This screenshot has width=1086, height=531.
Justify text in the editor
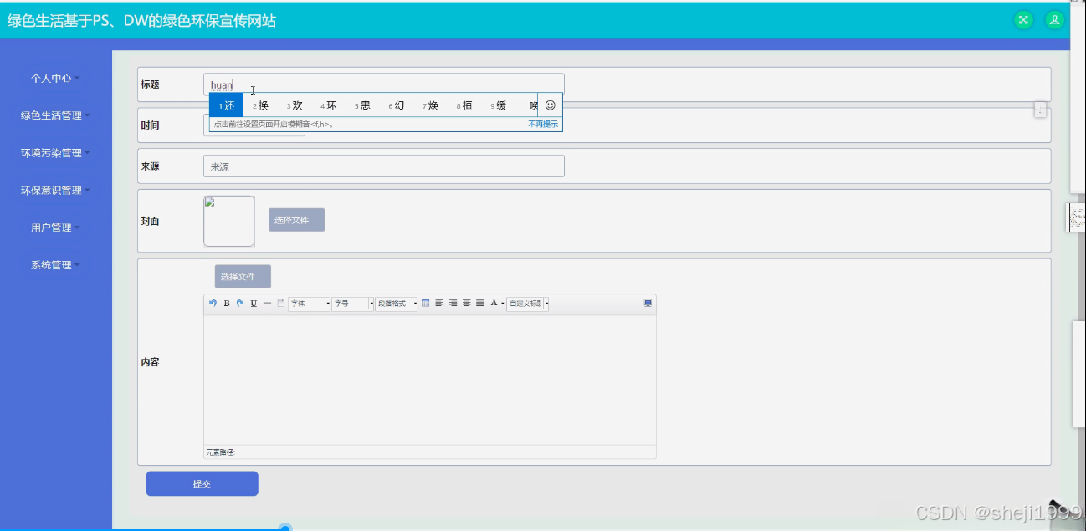(x=480, y=303)
